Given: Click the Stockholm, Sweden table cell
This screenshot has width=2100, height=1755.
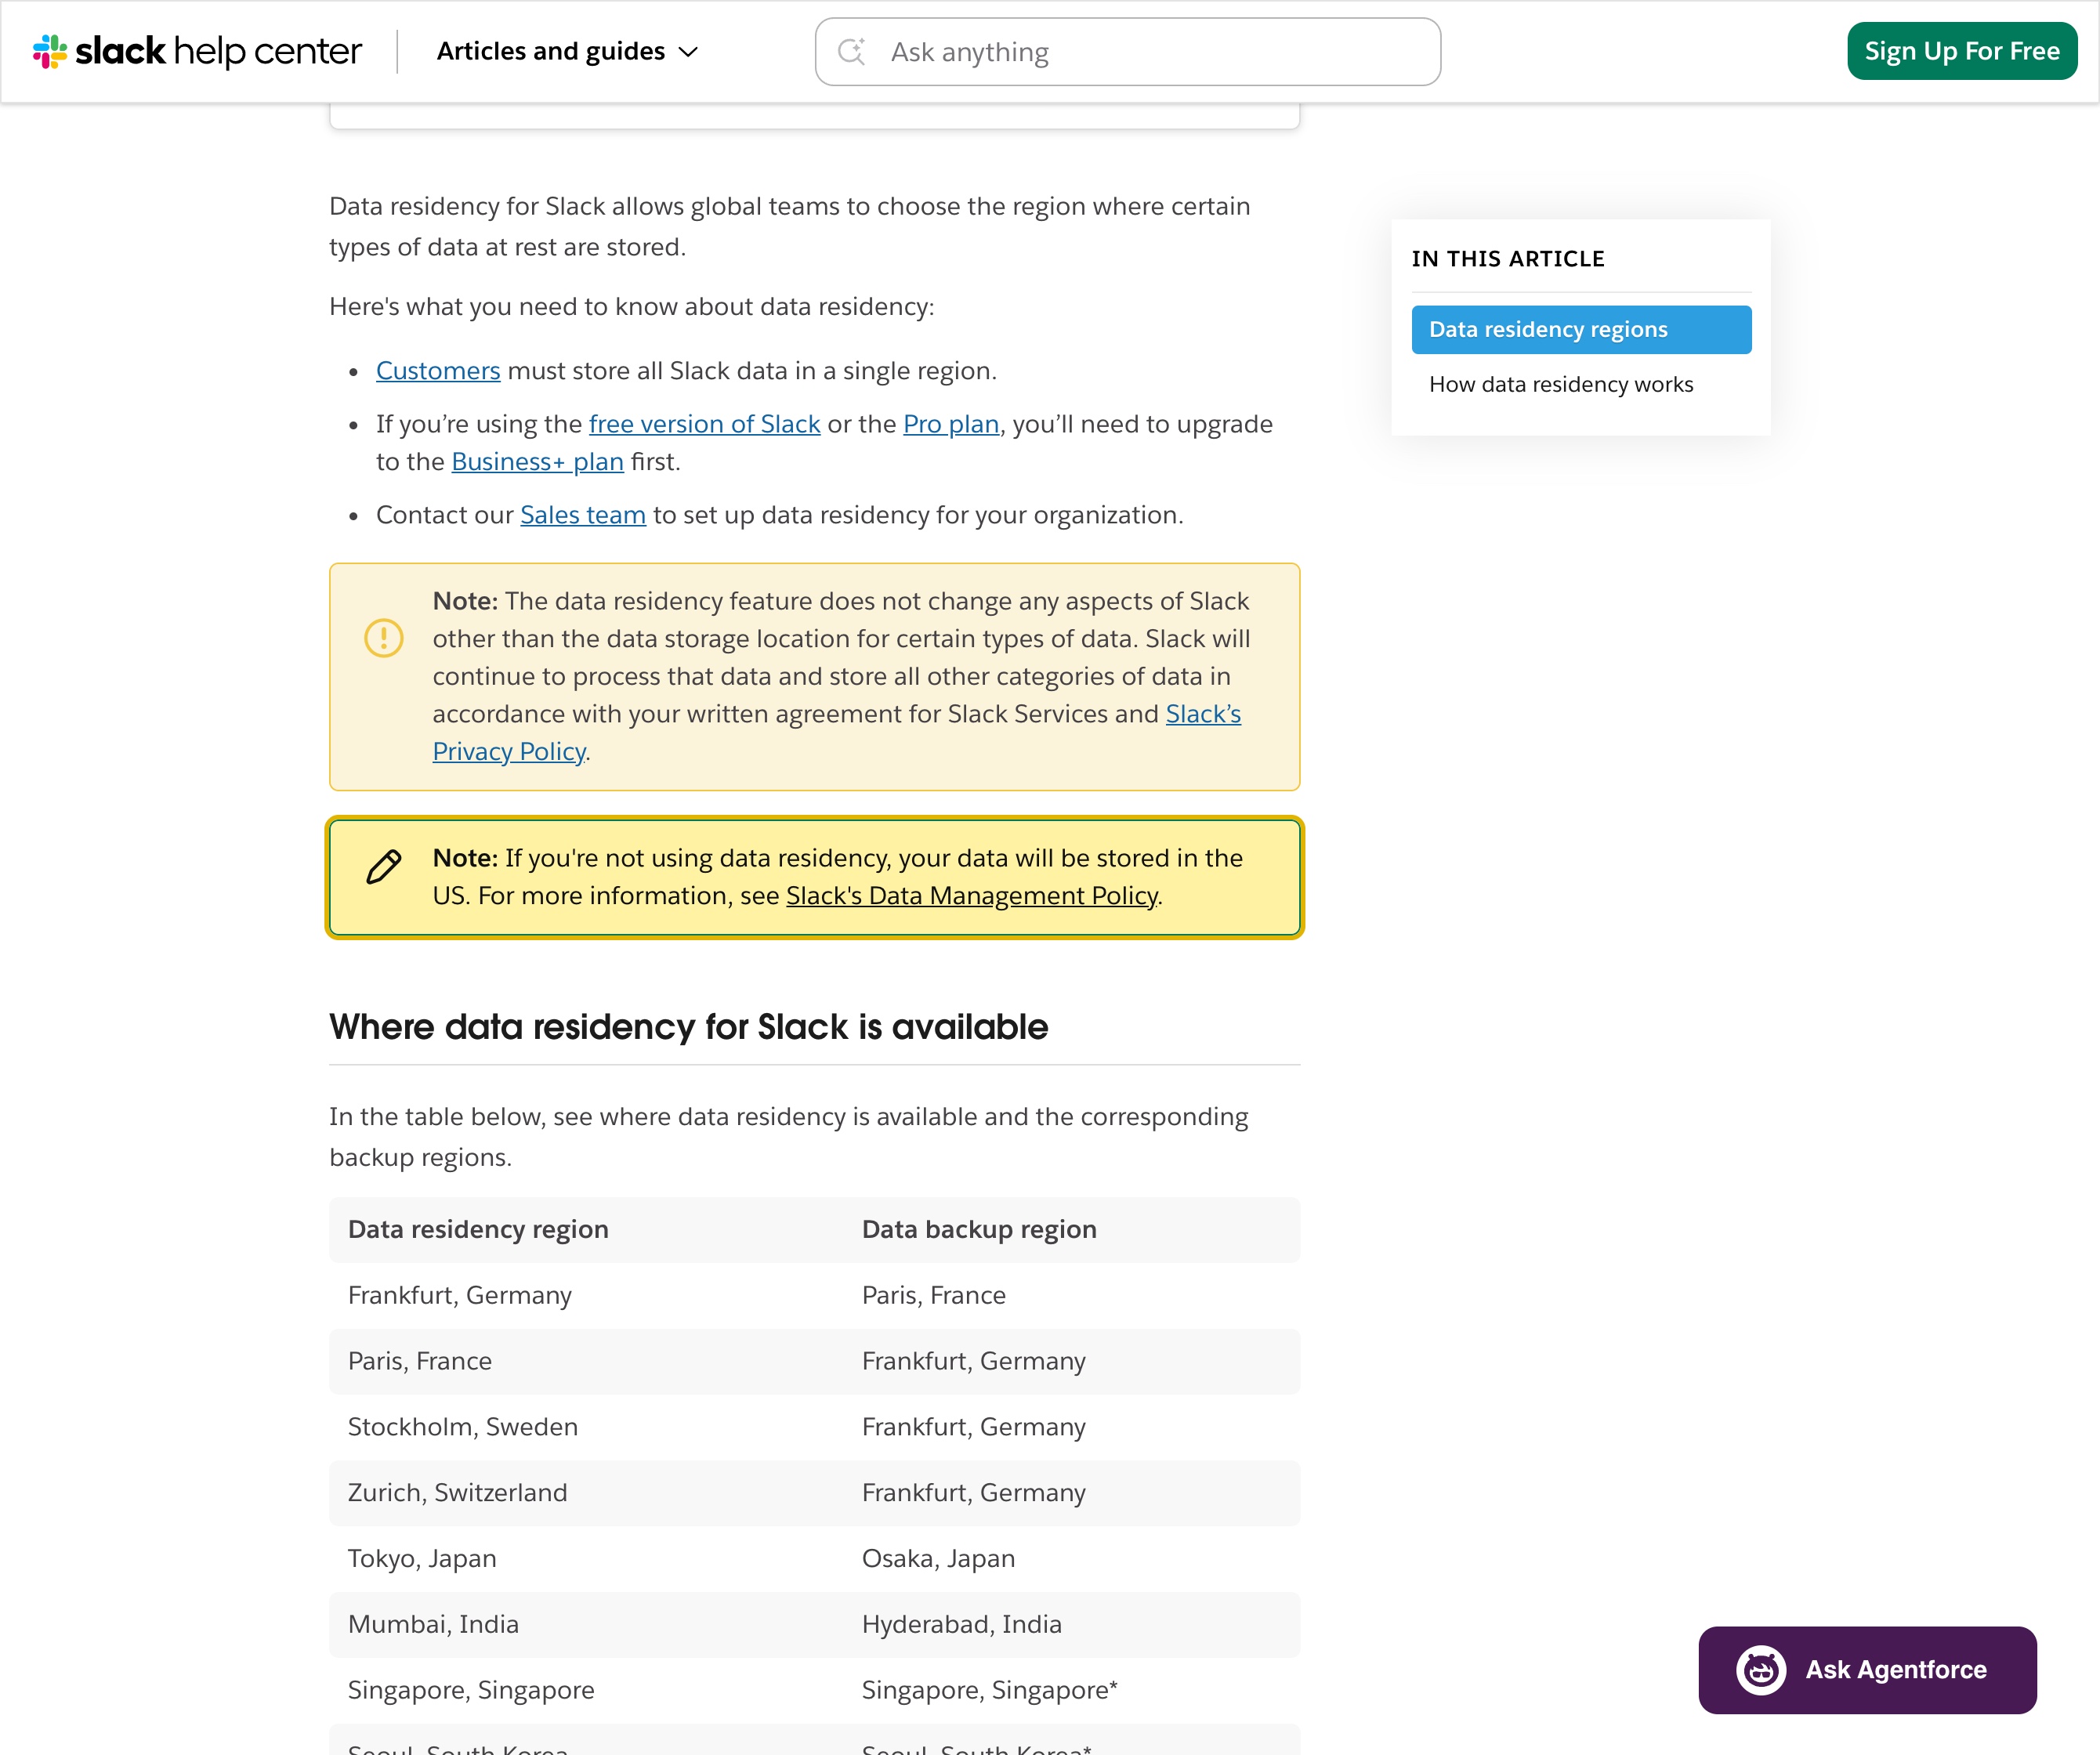Looking at the screenshot, I should coord(463,1427).
